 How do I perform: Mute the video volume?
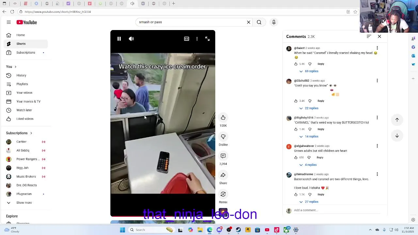click(x=131, y=39)
